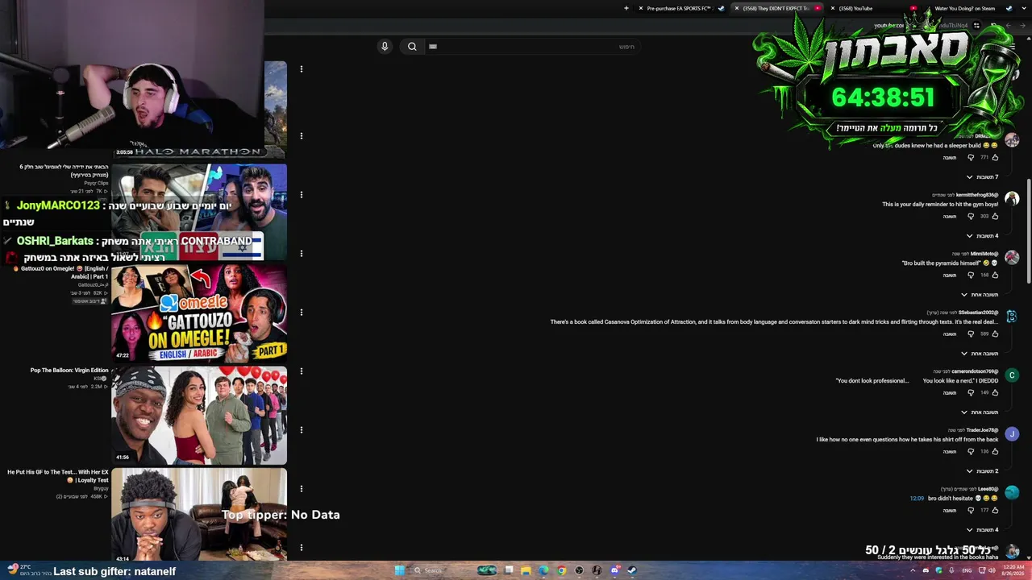Image resolution: width=1032 pixels, height=580 pixels.
Task: Like the pyramids comment by MinniMoto
Action: [x=995, y=275]
